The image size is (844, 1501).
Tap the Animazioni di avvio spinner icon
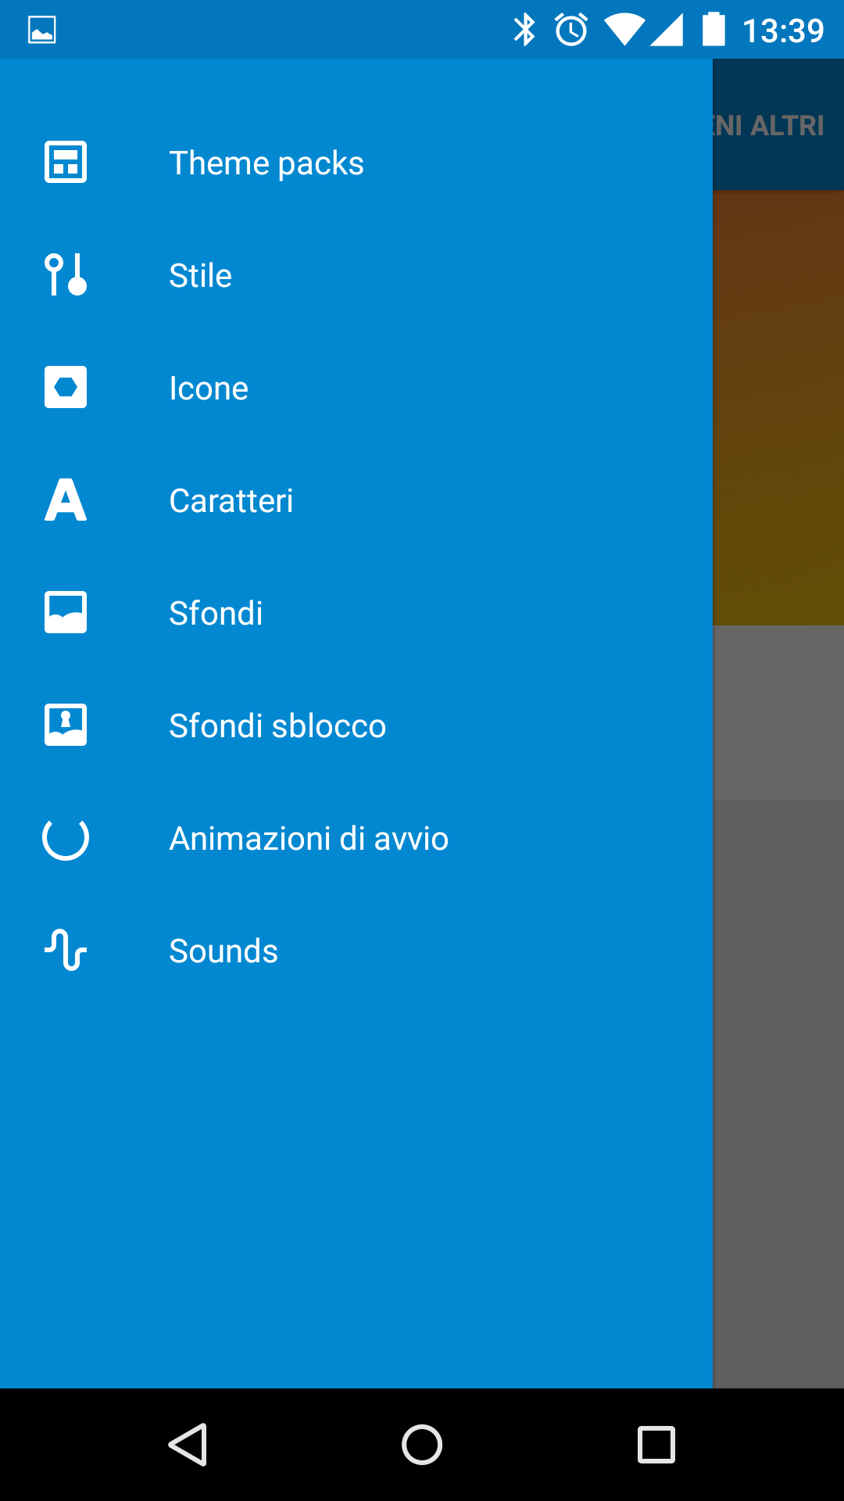(x=66, y=838)
